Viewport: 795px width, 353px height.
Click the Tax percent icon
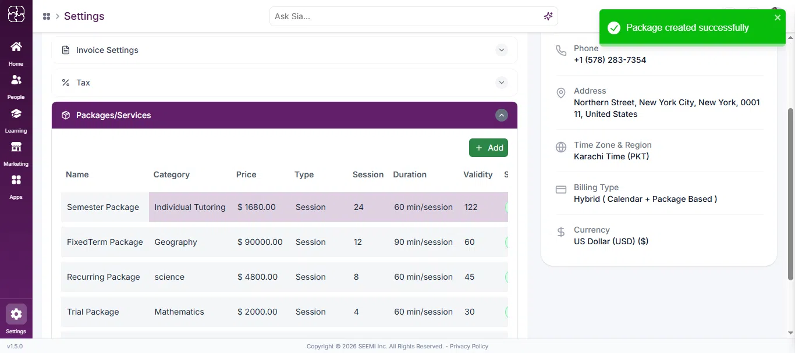tap(66, 83)
